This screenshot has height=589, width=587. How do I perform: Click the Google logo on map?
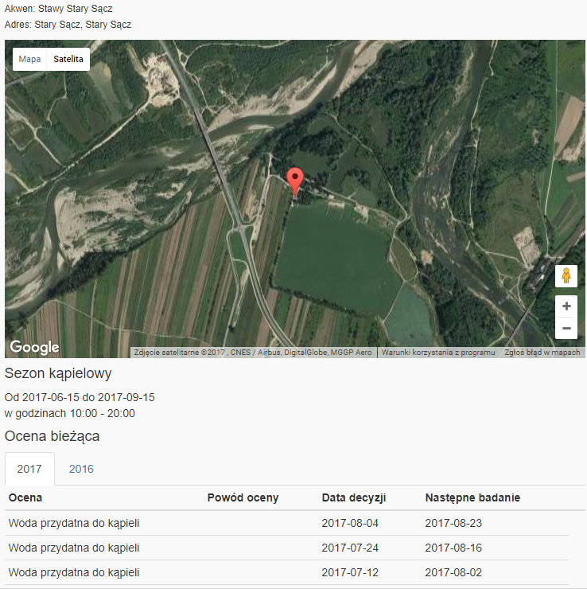point(34,347)
